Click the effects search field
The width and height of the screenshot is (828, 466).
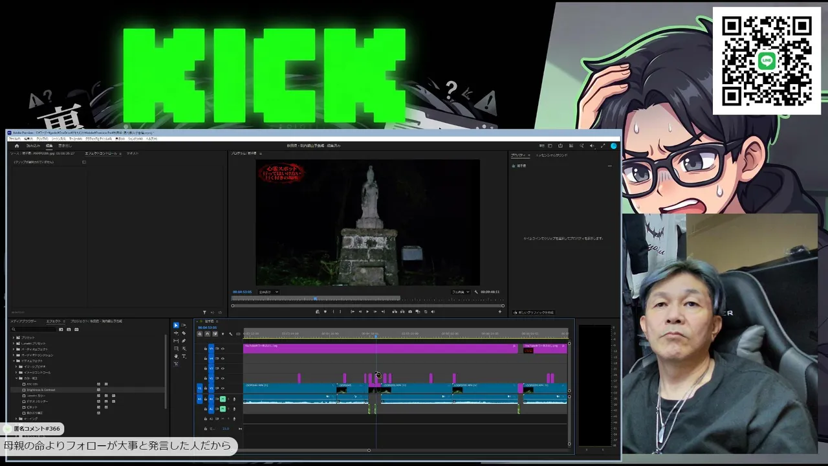point(34,329)
